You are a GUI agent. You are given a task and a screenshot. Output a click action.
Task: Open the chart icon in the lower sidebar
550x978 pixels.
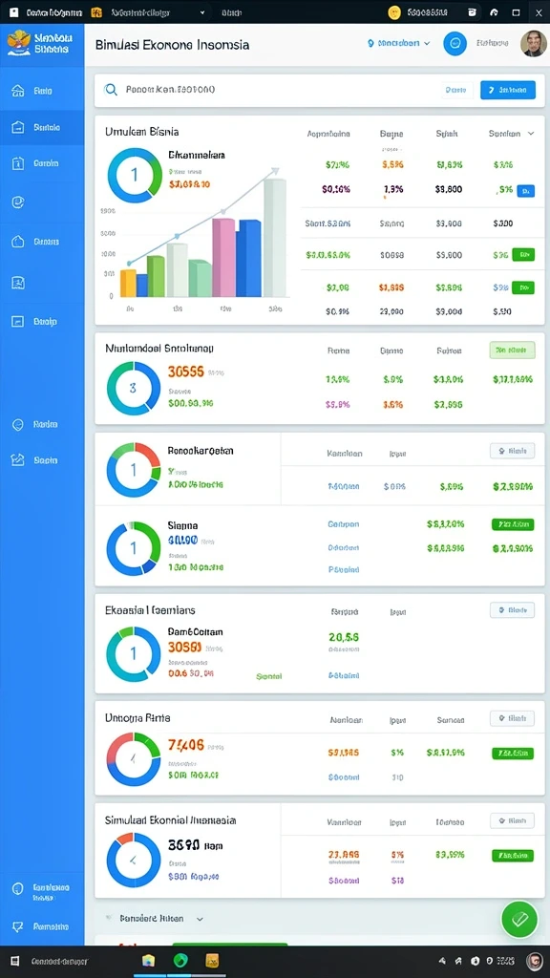click(18, 460)
